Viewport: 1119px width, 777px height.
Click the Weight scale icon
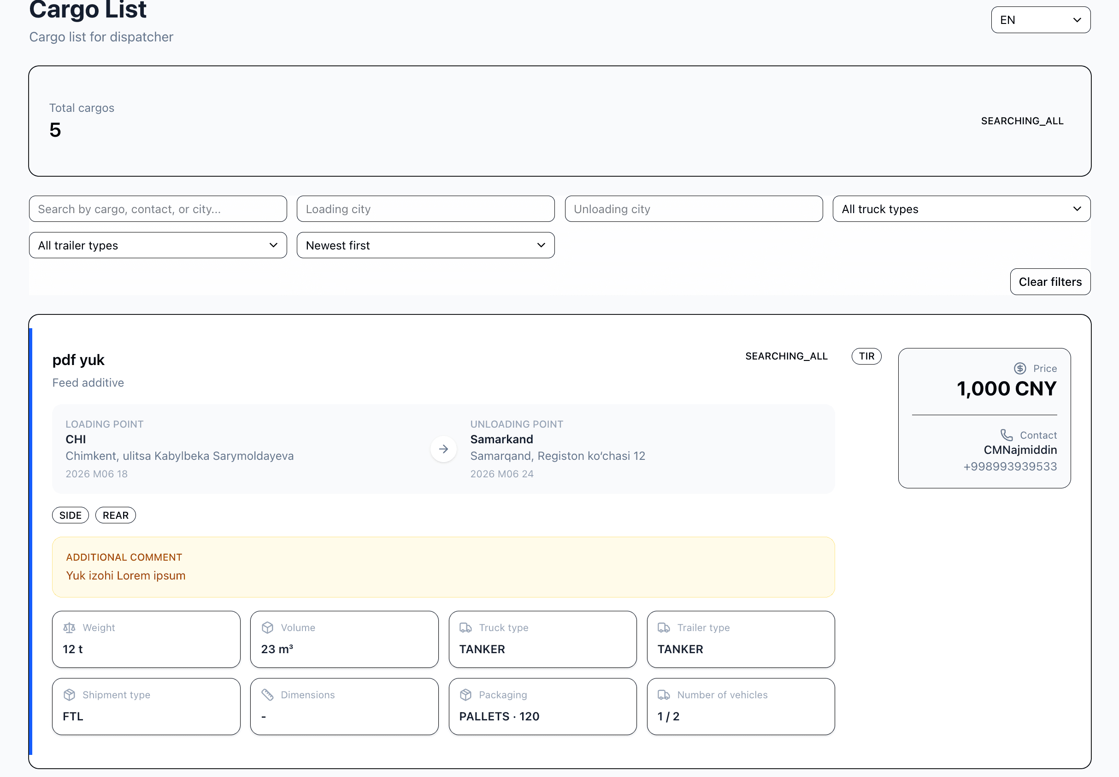[x=69, y=627]
